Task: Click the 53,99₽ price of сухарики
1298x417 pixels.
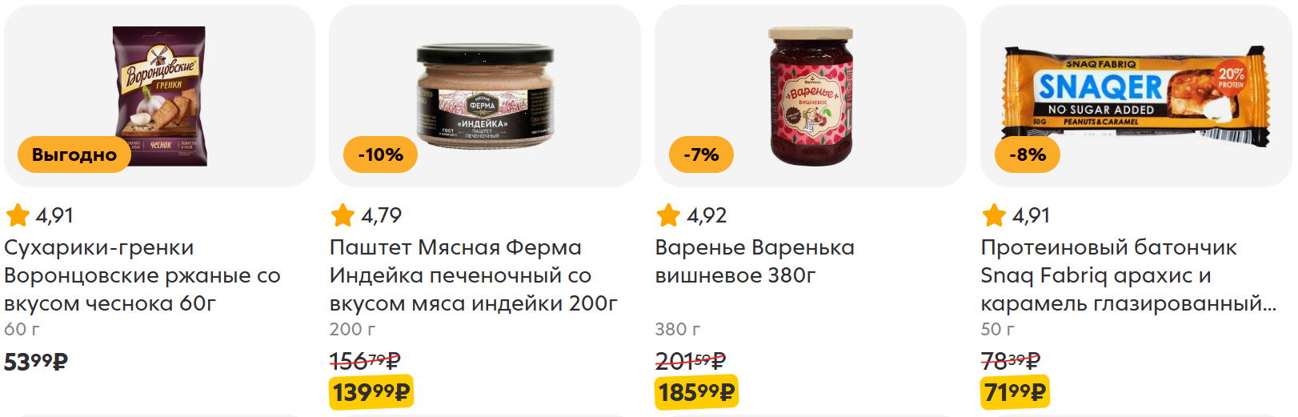Action: tap(36, 362)
